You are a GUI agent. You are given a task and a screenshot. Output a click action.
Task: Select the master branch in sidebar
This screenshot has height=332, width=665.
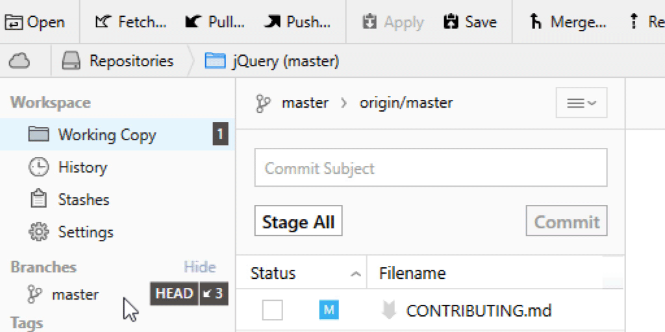[75, 294]
